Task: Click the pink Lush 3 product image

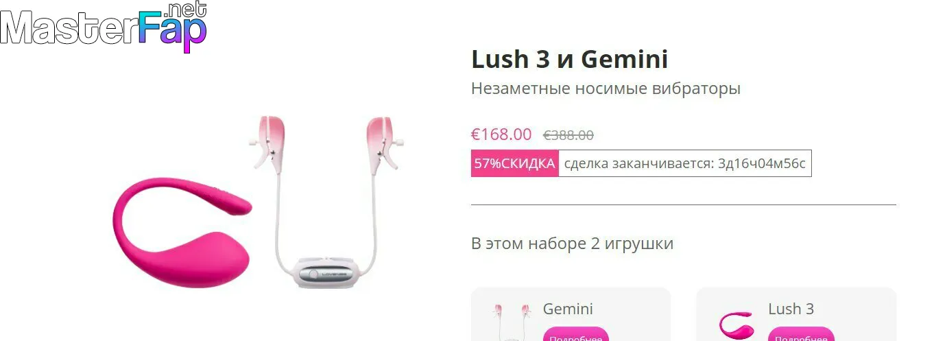Action: pos(182,233)
